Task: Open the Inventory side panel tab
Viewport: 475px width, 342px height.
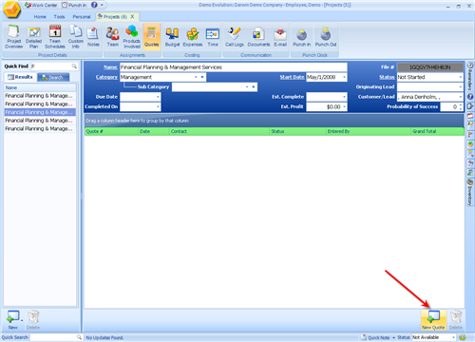Action: coord(470,192)
